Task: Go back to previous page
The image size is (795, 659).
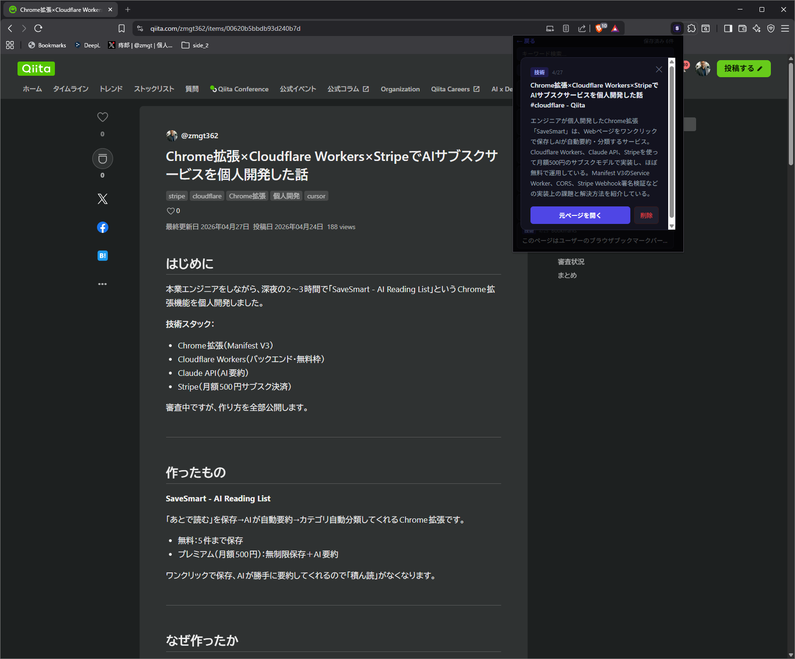Action: pyautogui.click(x=10, y=28)
